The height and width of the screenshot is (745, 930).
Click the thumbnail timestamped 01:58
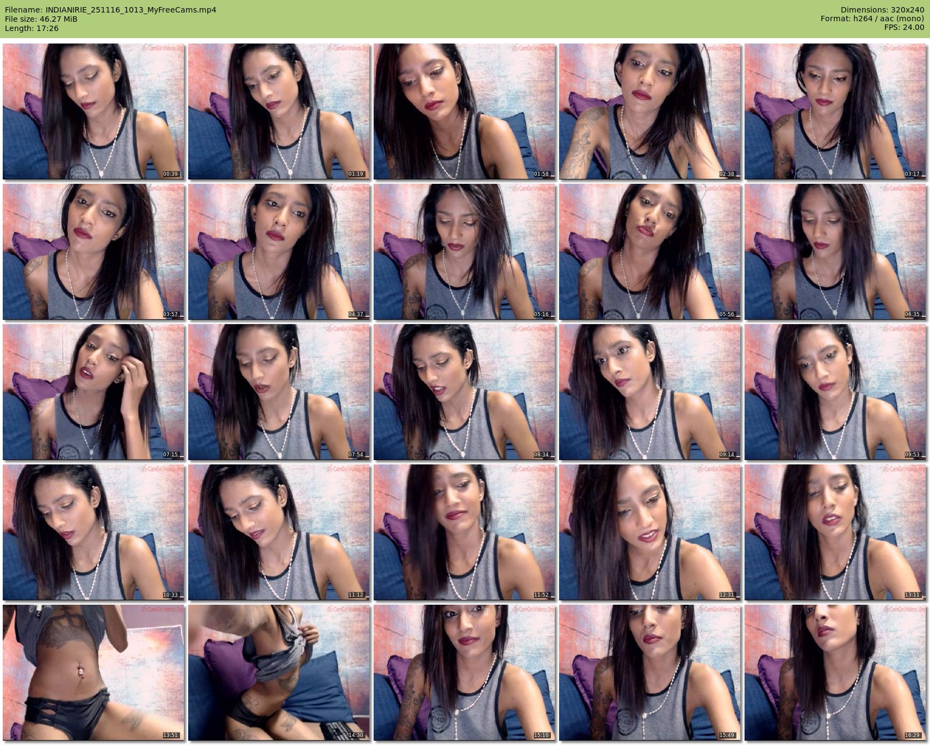point(464,111)
